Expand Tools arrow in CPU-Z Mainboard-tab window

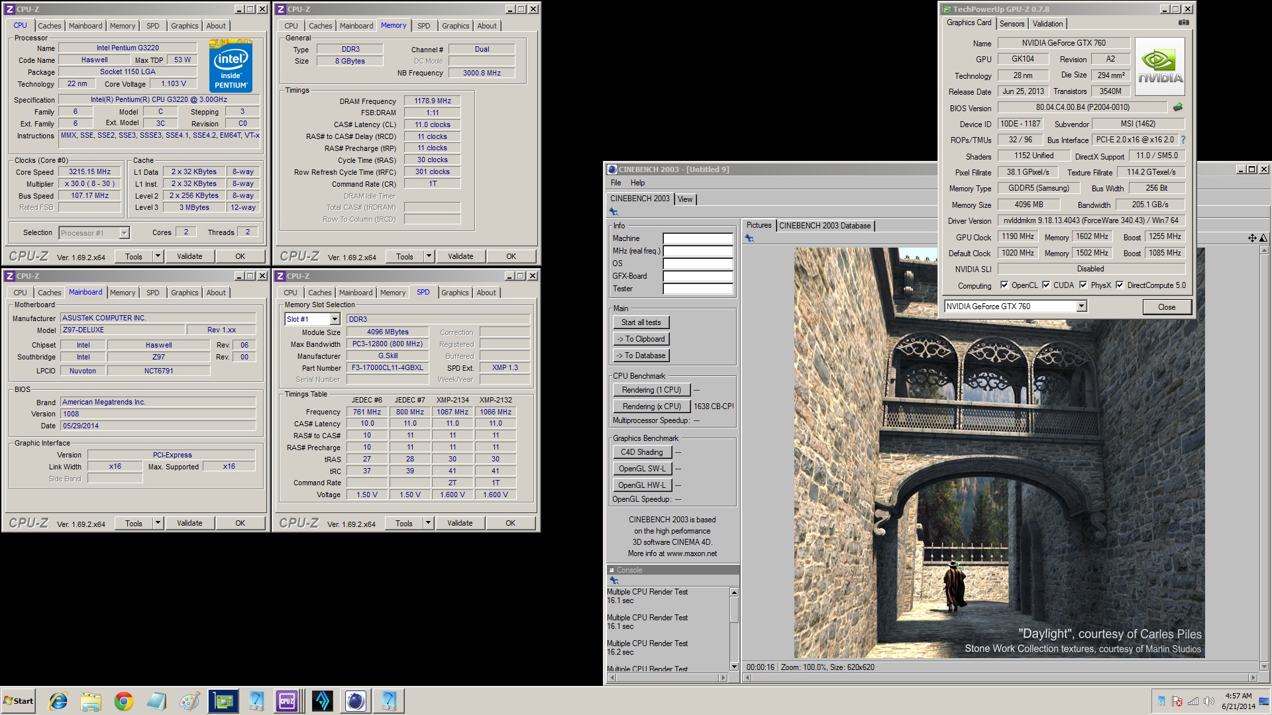coord(158,523)
